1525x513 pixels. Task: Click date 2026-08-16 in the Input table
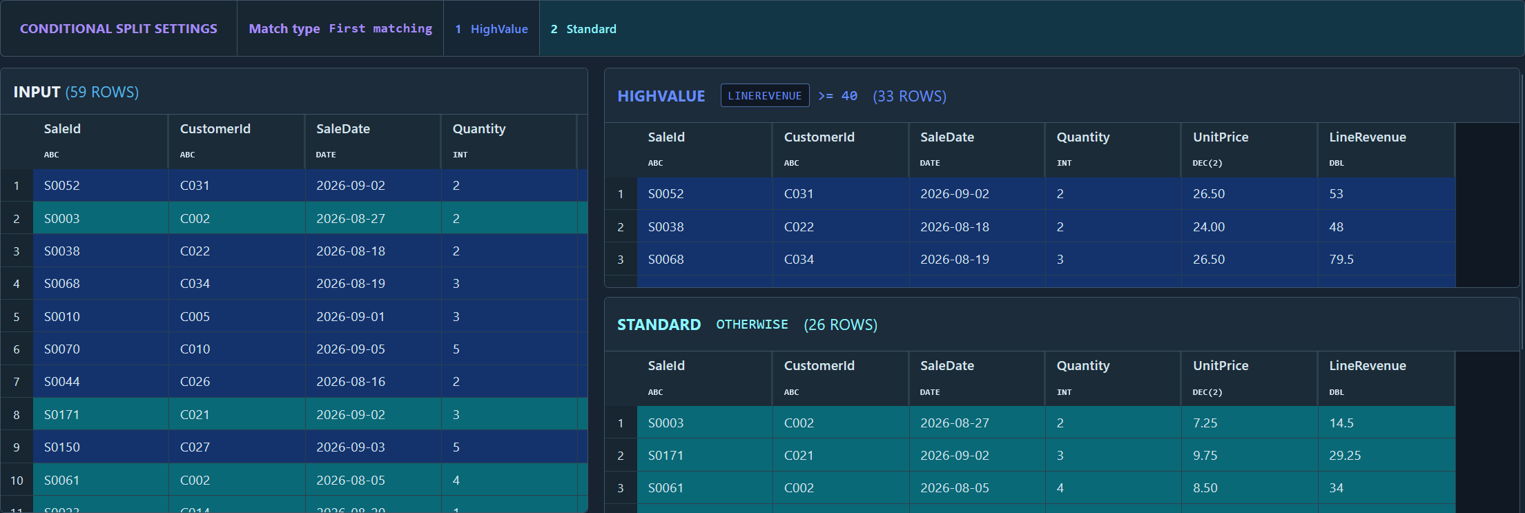373,381
